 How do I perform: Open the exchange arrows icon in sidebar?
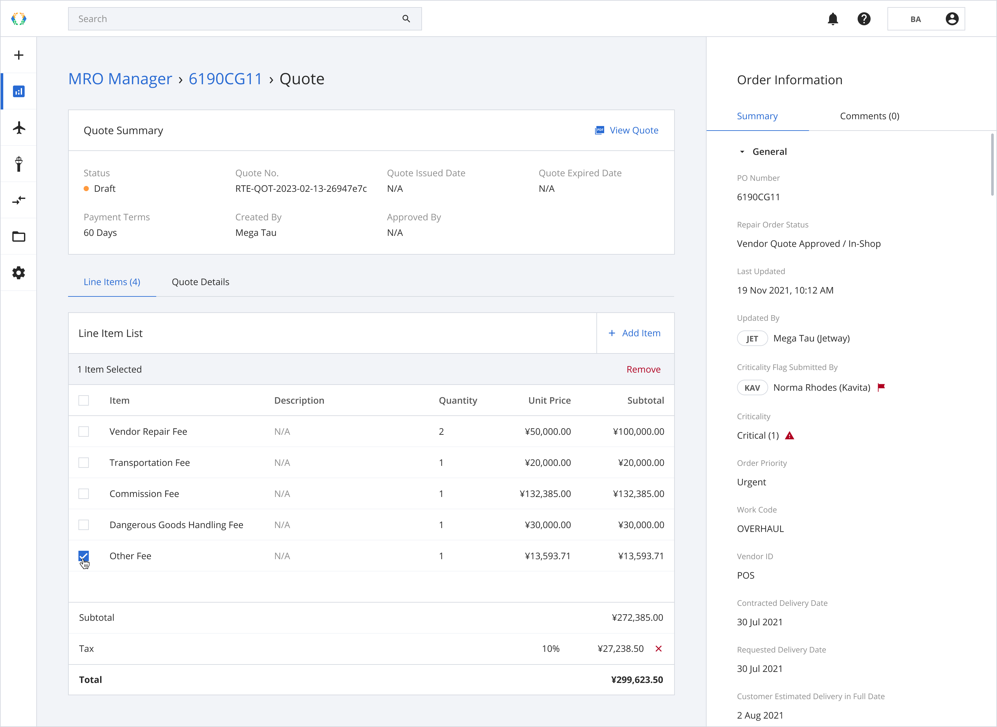[18, 200]
